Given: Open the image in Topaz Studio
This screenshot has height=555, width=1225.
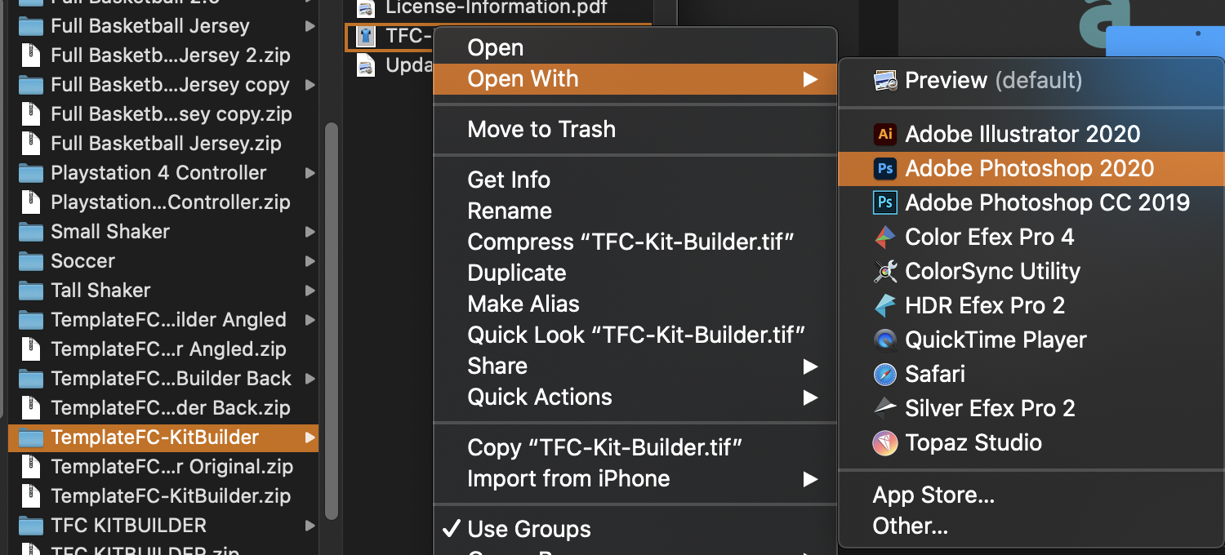Looking at the screenshot, I should [973, 442].
